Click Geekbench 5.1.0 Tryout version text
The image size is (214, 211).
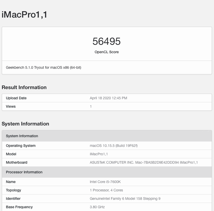(44, 67)
